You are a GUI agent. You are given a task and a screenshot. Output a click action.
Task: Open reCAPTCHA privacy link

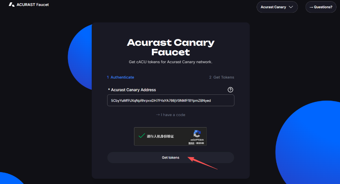click(191, 143)
